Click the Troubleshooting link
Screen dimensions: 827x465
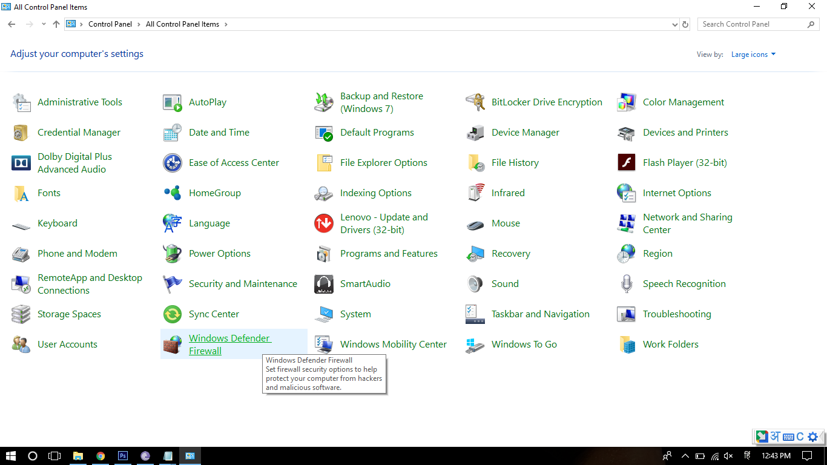677,314
